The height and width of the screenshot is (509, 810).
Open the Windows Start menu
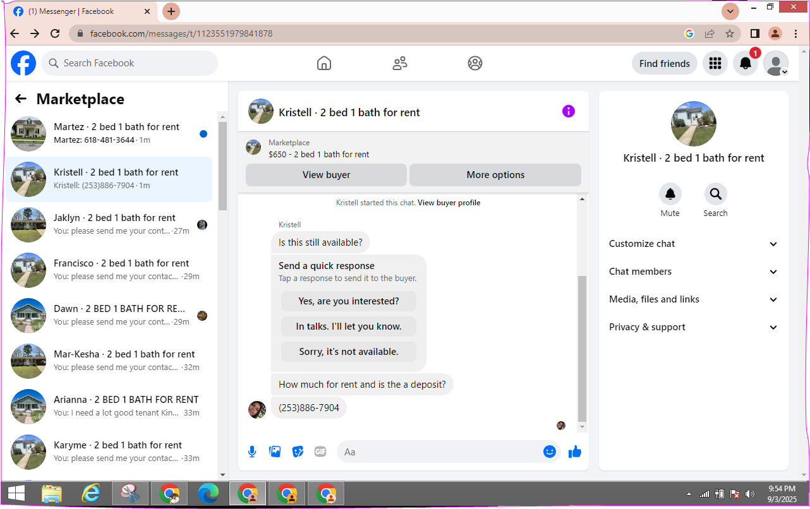pyautogui.click(x=16, y=493)
